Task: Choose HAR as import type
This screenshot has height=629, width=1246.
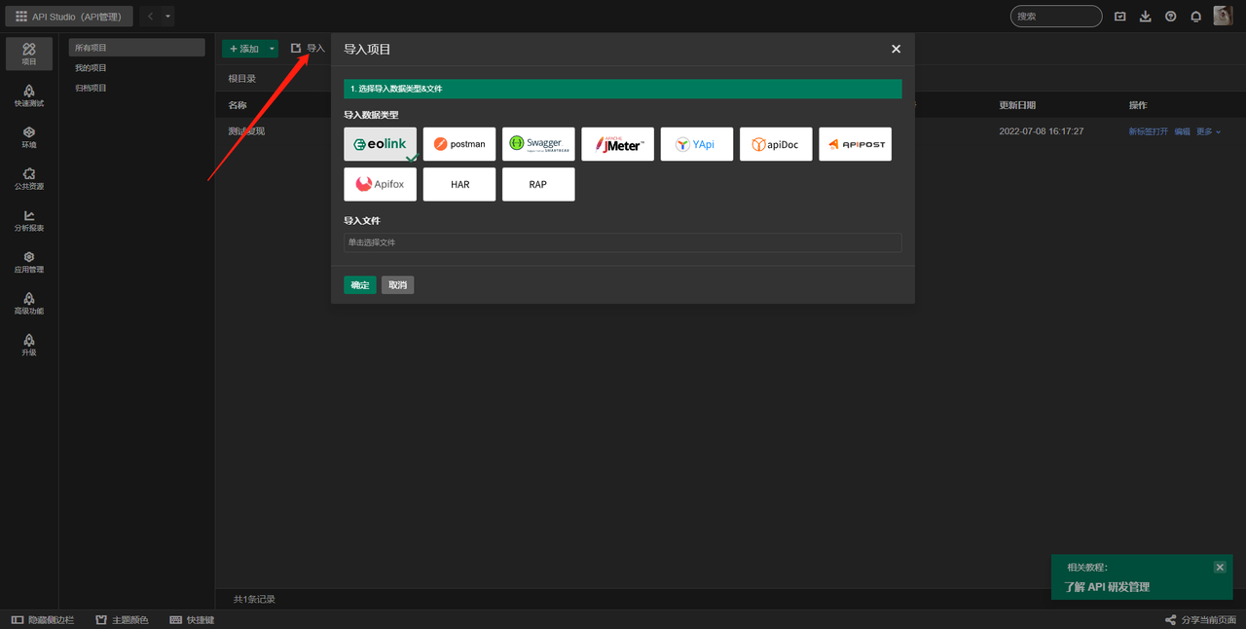Action: tap(459, 184)
